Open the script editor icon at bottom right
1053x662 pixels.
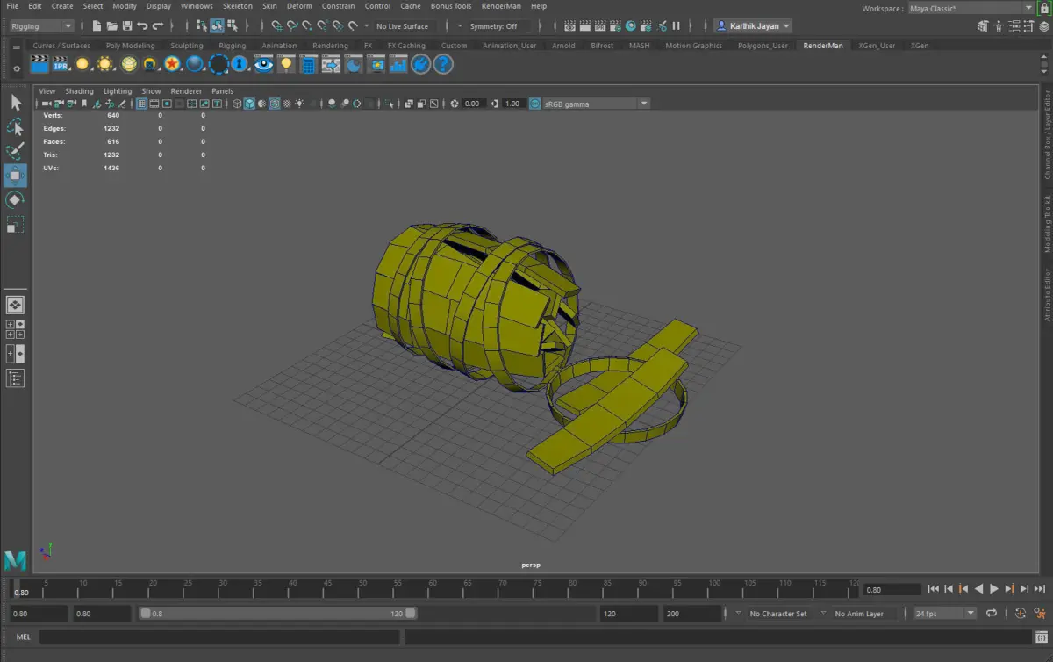pos(1040,637)
